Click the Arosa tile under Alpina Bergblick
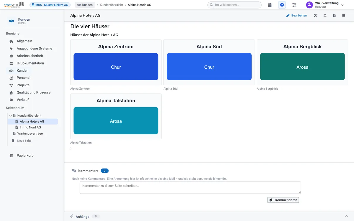This screenshot has width=354, height=221. [x=302, y=67]
